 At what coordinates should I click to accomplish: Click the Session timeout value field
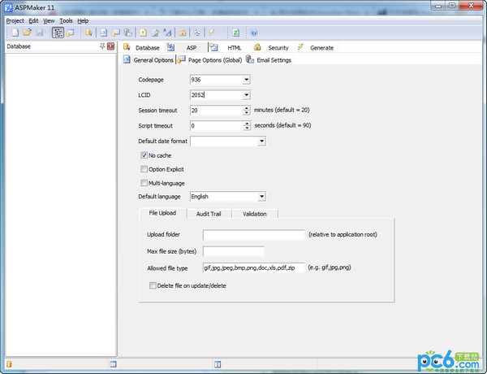(217, 111)
